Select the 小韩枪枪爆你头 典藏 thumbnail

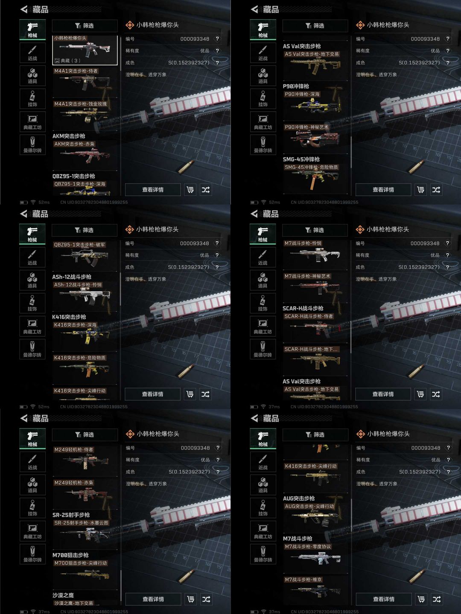pyautogui.click(x=85, y=50)
